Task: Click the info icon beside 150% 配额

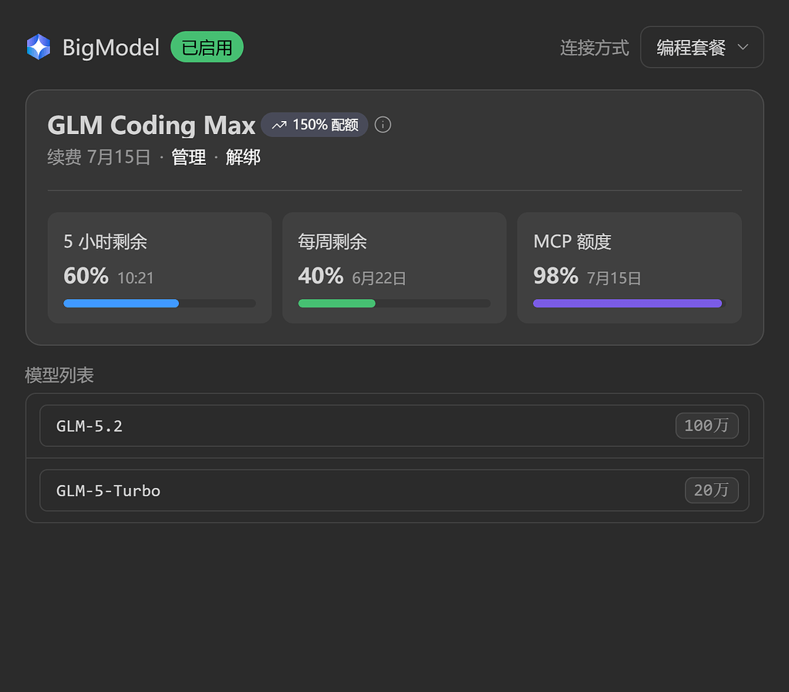Action: (x=383, y=125)
